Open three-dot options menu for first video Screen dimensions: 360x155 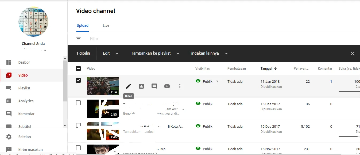(180, 86)
